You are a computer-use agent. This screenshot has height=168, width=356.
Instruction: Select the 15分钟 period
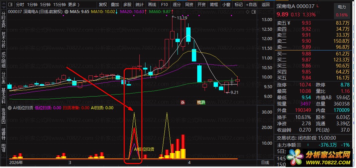tap(60, 5)
